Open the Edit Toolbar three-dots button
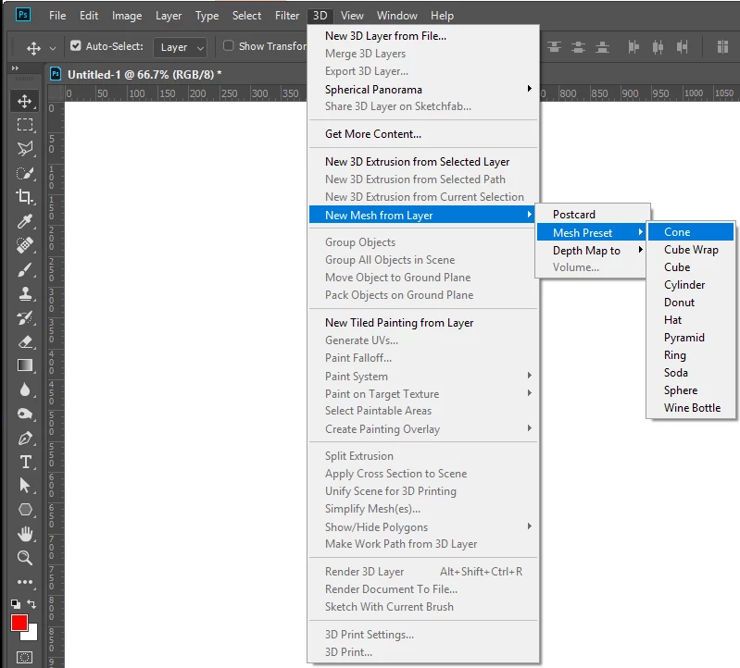 [x=24, y=582]
